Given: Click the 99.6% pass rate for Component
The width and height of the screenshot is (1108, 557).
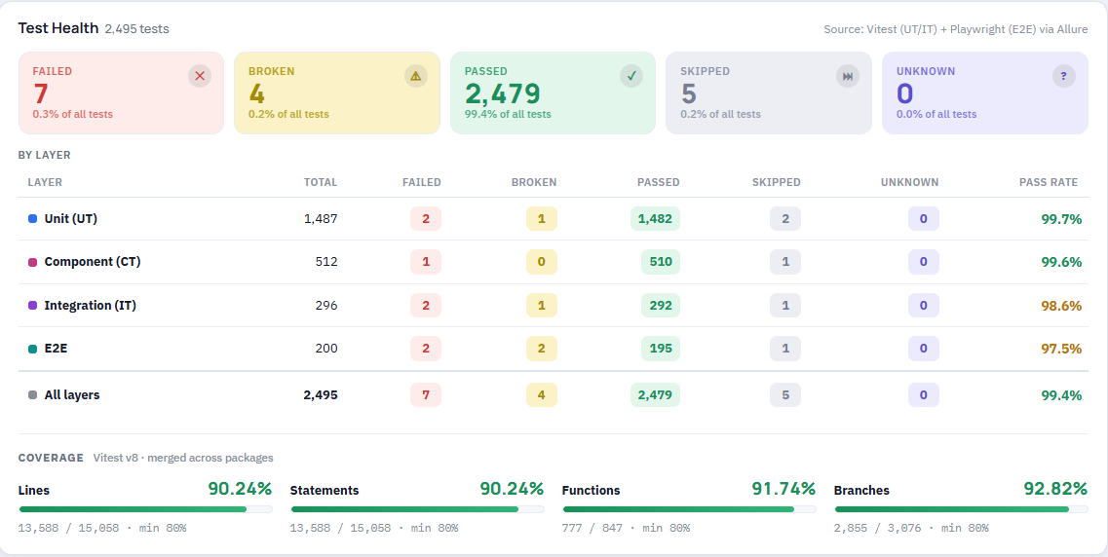Looking at the screenshot, I should click(1061, 262).
